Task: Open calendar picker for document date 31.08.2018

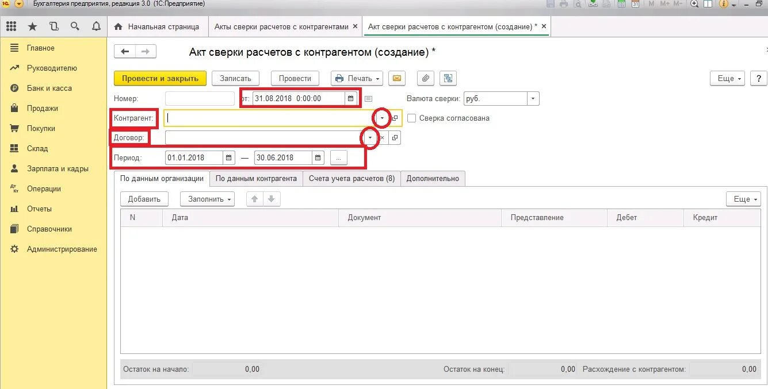Action: point(350,98)
